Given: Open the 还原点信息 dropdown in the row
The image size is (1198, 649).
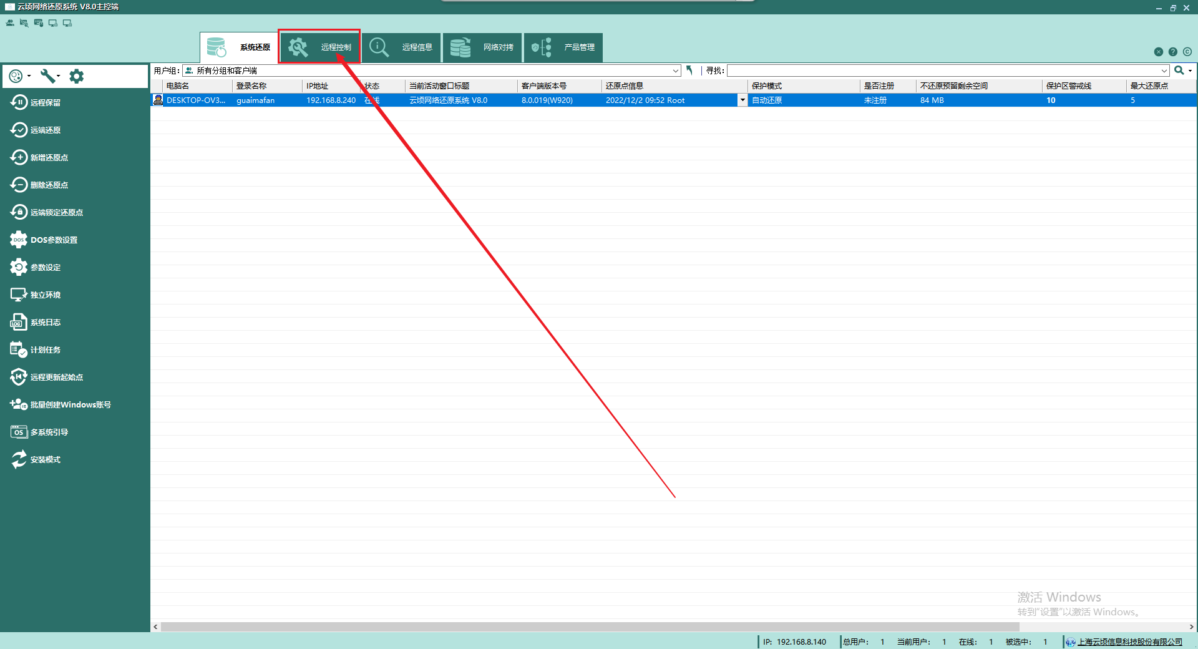Looking at the screenshot, I should coord(742,100).
